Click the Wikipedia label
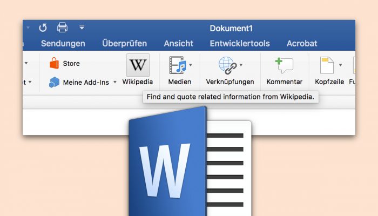This screenshot has height=216, width=378. (x=137, y=82)
